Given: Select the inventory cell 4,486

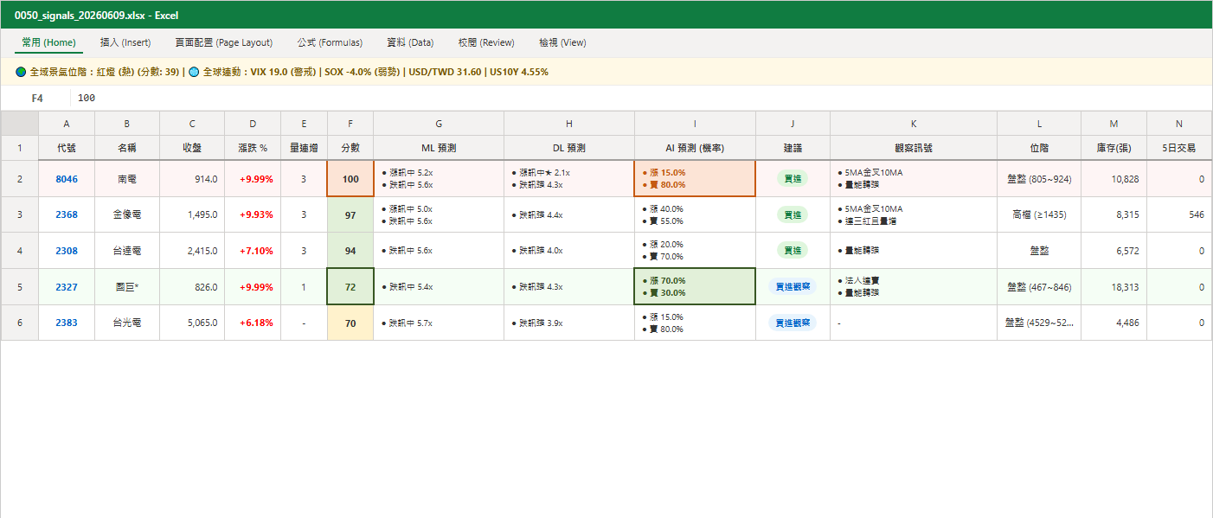Looking at the screenshot, I should point(1114,323).
